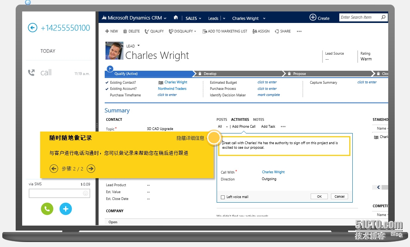Go to previous tutorial step arrow
This screenshot has width=410, height=247.
click(54, 169)
